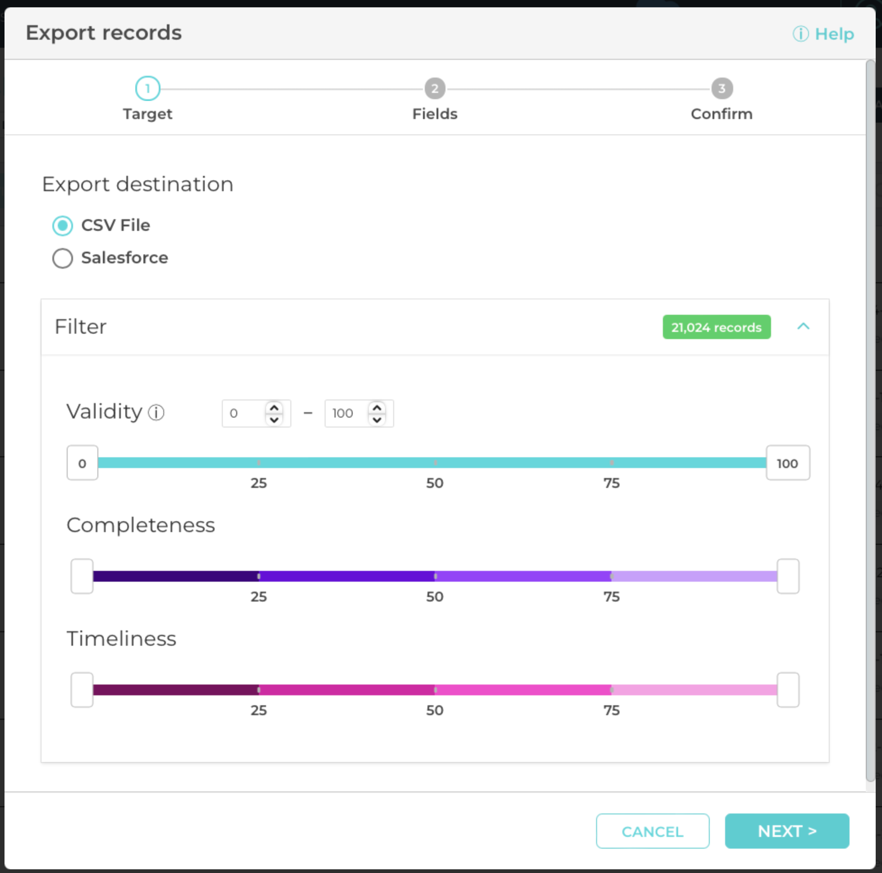Click the Validity info icon
Viewport: 882px width, 873px height.
(156, 412)
